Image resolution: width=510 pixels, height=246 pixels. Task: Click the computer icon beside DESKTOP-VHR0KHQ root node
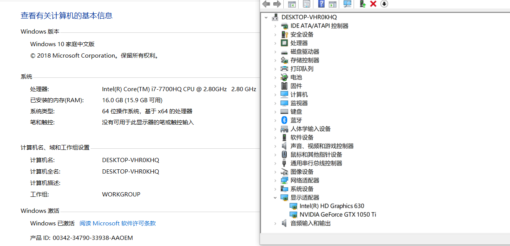pyautogui.click(x=275, y=17)
